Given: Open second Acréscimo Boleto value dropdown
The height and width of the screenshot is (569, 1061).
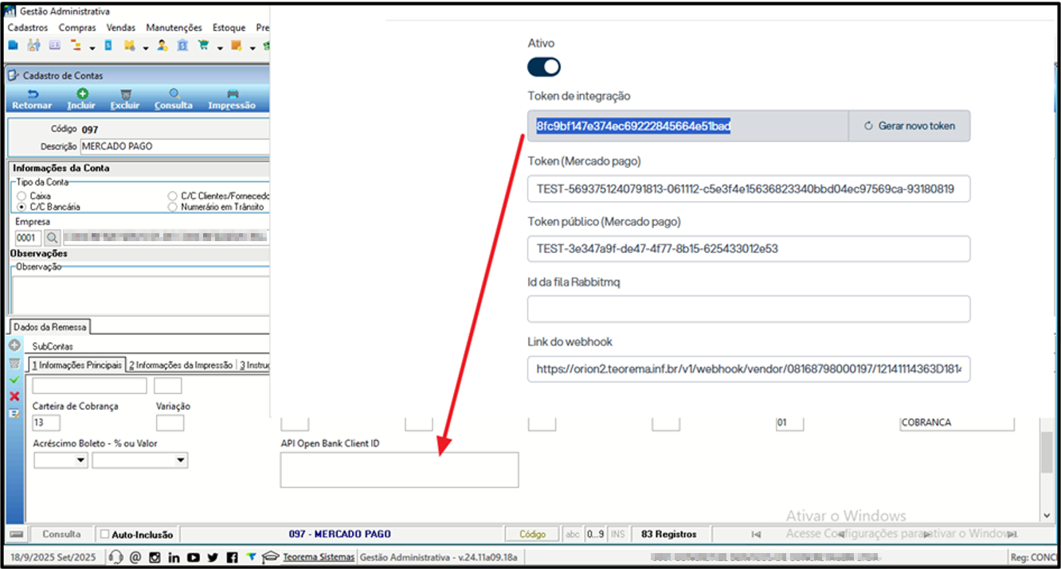Looking at the screenshot, I should [180, 460].
